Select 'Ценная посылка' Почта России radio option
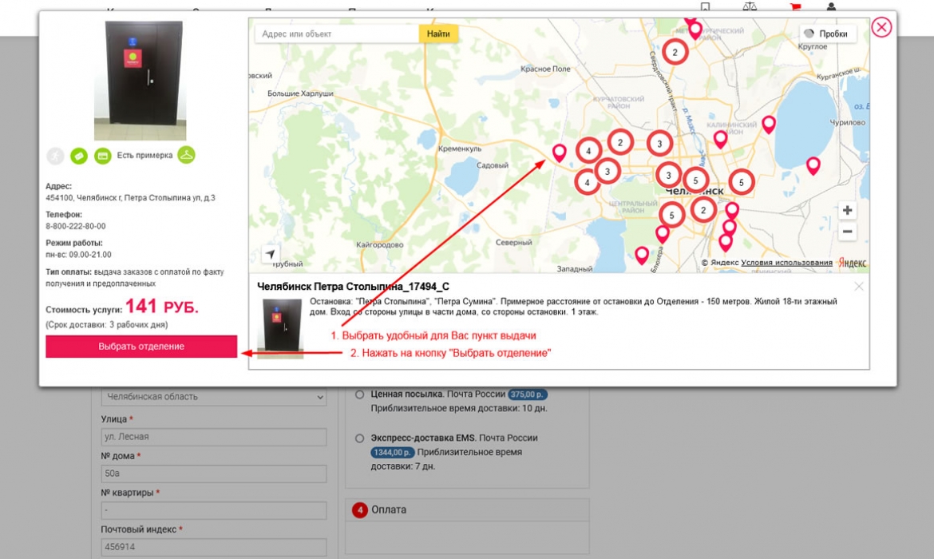The width and height of the screenshot is (934, 559). 359,394
